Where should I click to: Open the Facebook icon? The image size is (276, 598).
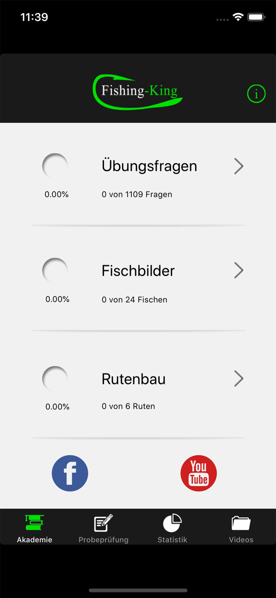pos(70,473)
